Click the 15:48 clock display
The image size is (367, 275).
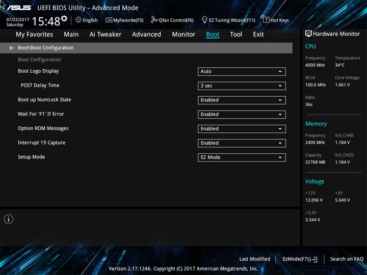(x=46, y=21)
